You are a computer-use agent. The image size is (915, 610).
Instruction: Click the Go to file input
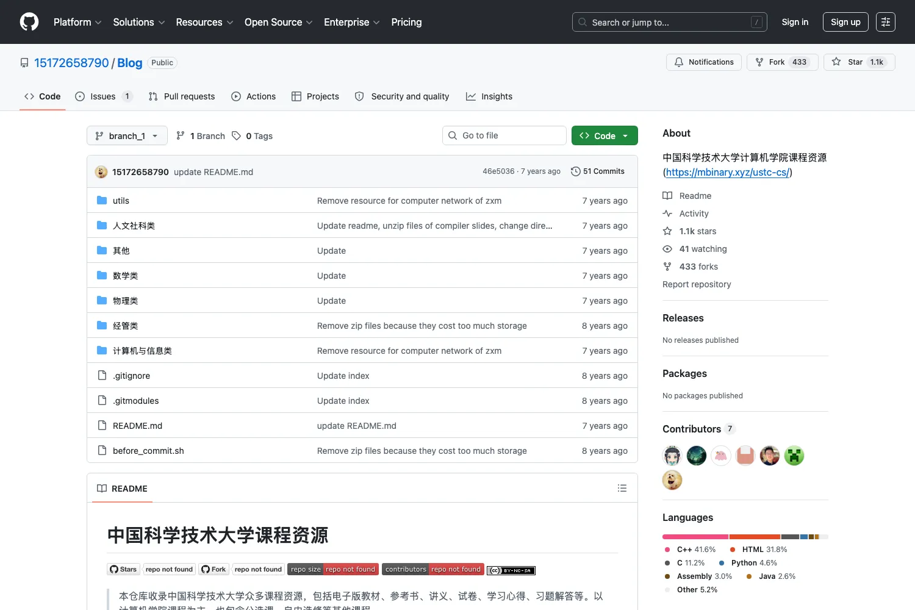[x=504, y=135]
